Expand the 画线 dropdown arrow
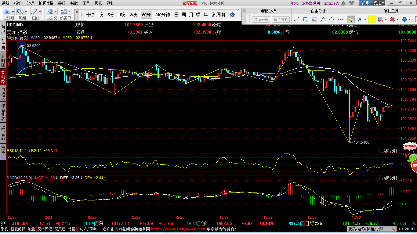The width and height of the screenshot is (417, 234). (x=40, y=12)
